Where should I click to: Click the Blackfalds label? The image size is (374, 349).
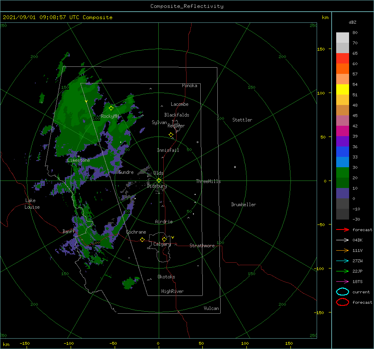(177, 115)
